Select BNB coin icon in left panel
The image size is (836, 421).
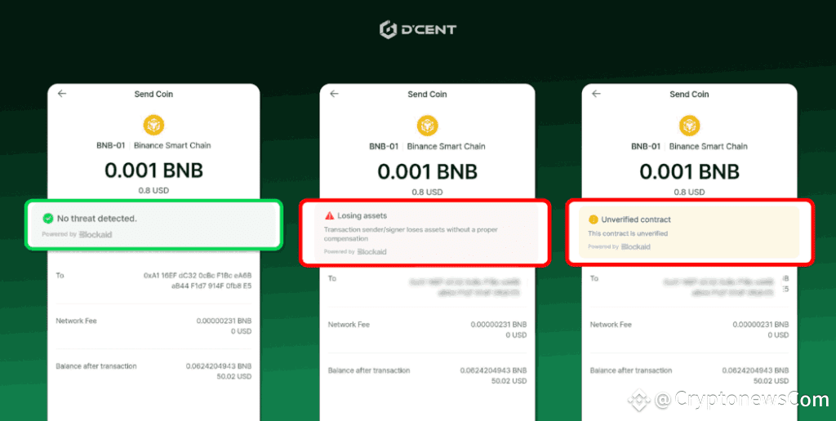pyautogui.click(x=153, y=125)
